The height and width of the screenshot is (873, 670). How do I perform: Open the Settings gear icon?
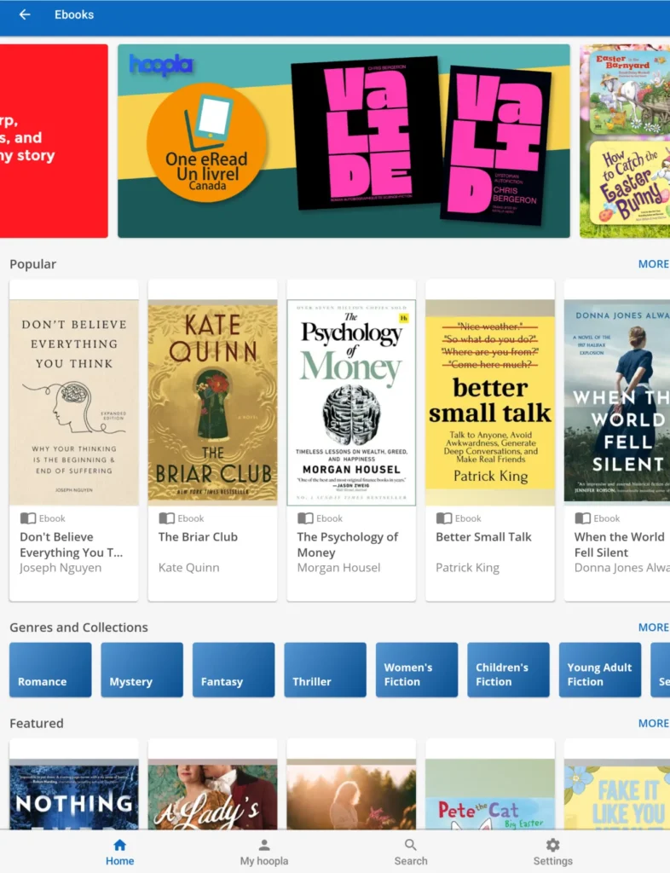coord(552,845)
